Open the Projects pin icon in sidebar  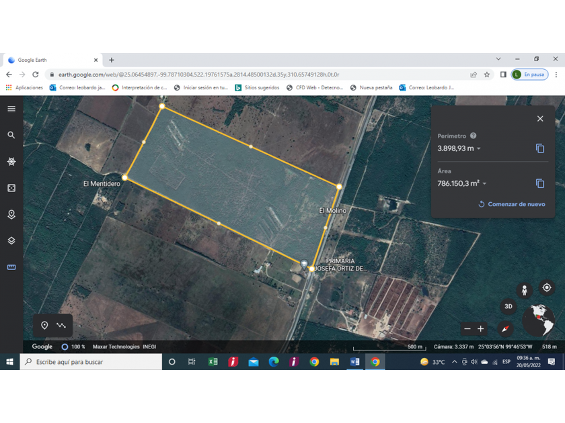click(11, 215)
